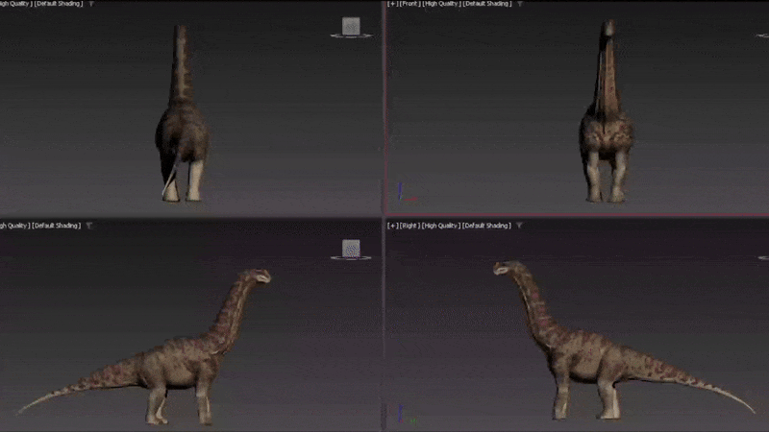
Task: Click the filter funnel icon in top-left viewport
Action: tap(89, 4)
